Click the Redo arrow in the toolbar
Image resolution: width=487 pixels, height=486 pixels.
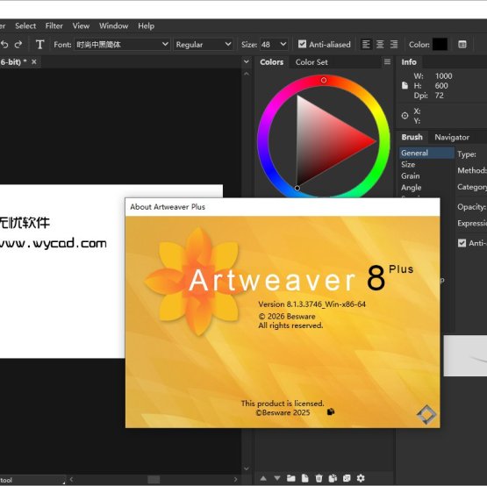click(18, 45)
